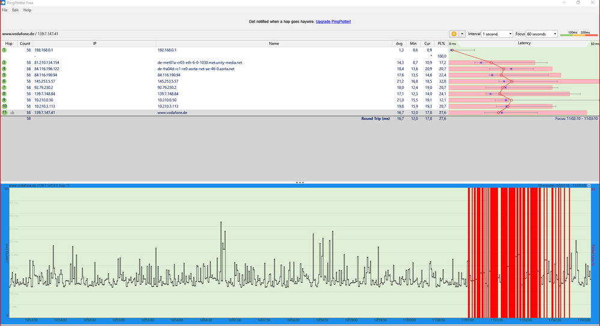Click the Avg column header

click(x=399, y=44)
